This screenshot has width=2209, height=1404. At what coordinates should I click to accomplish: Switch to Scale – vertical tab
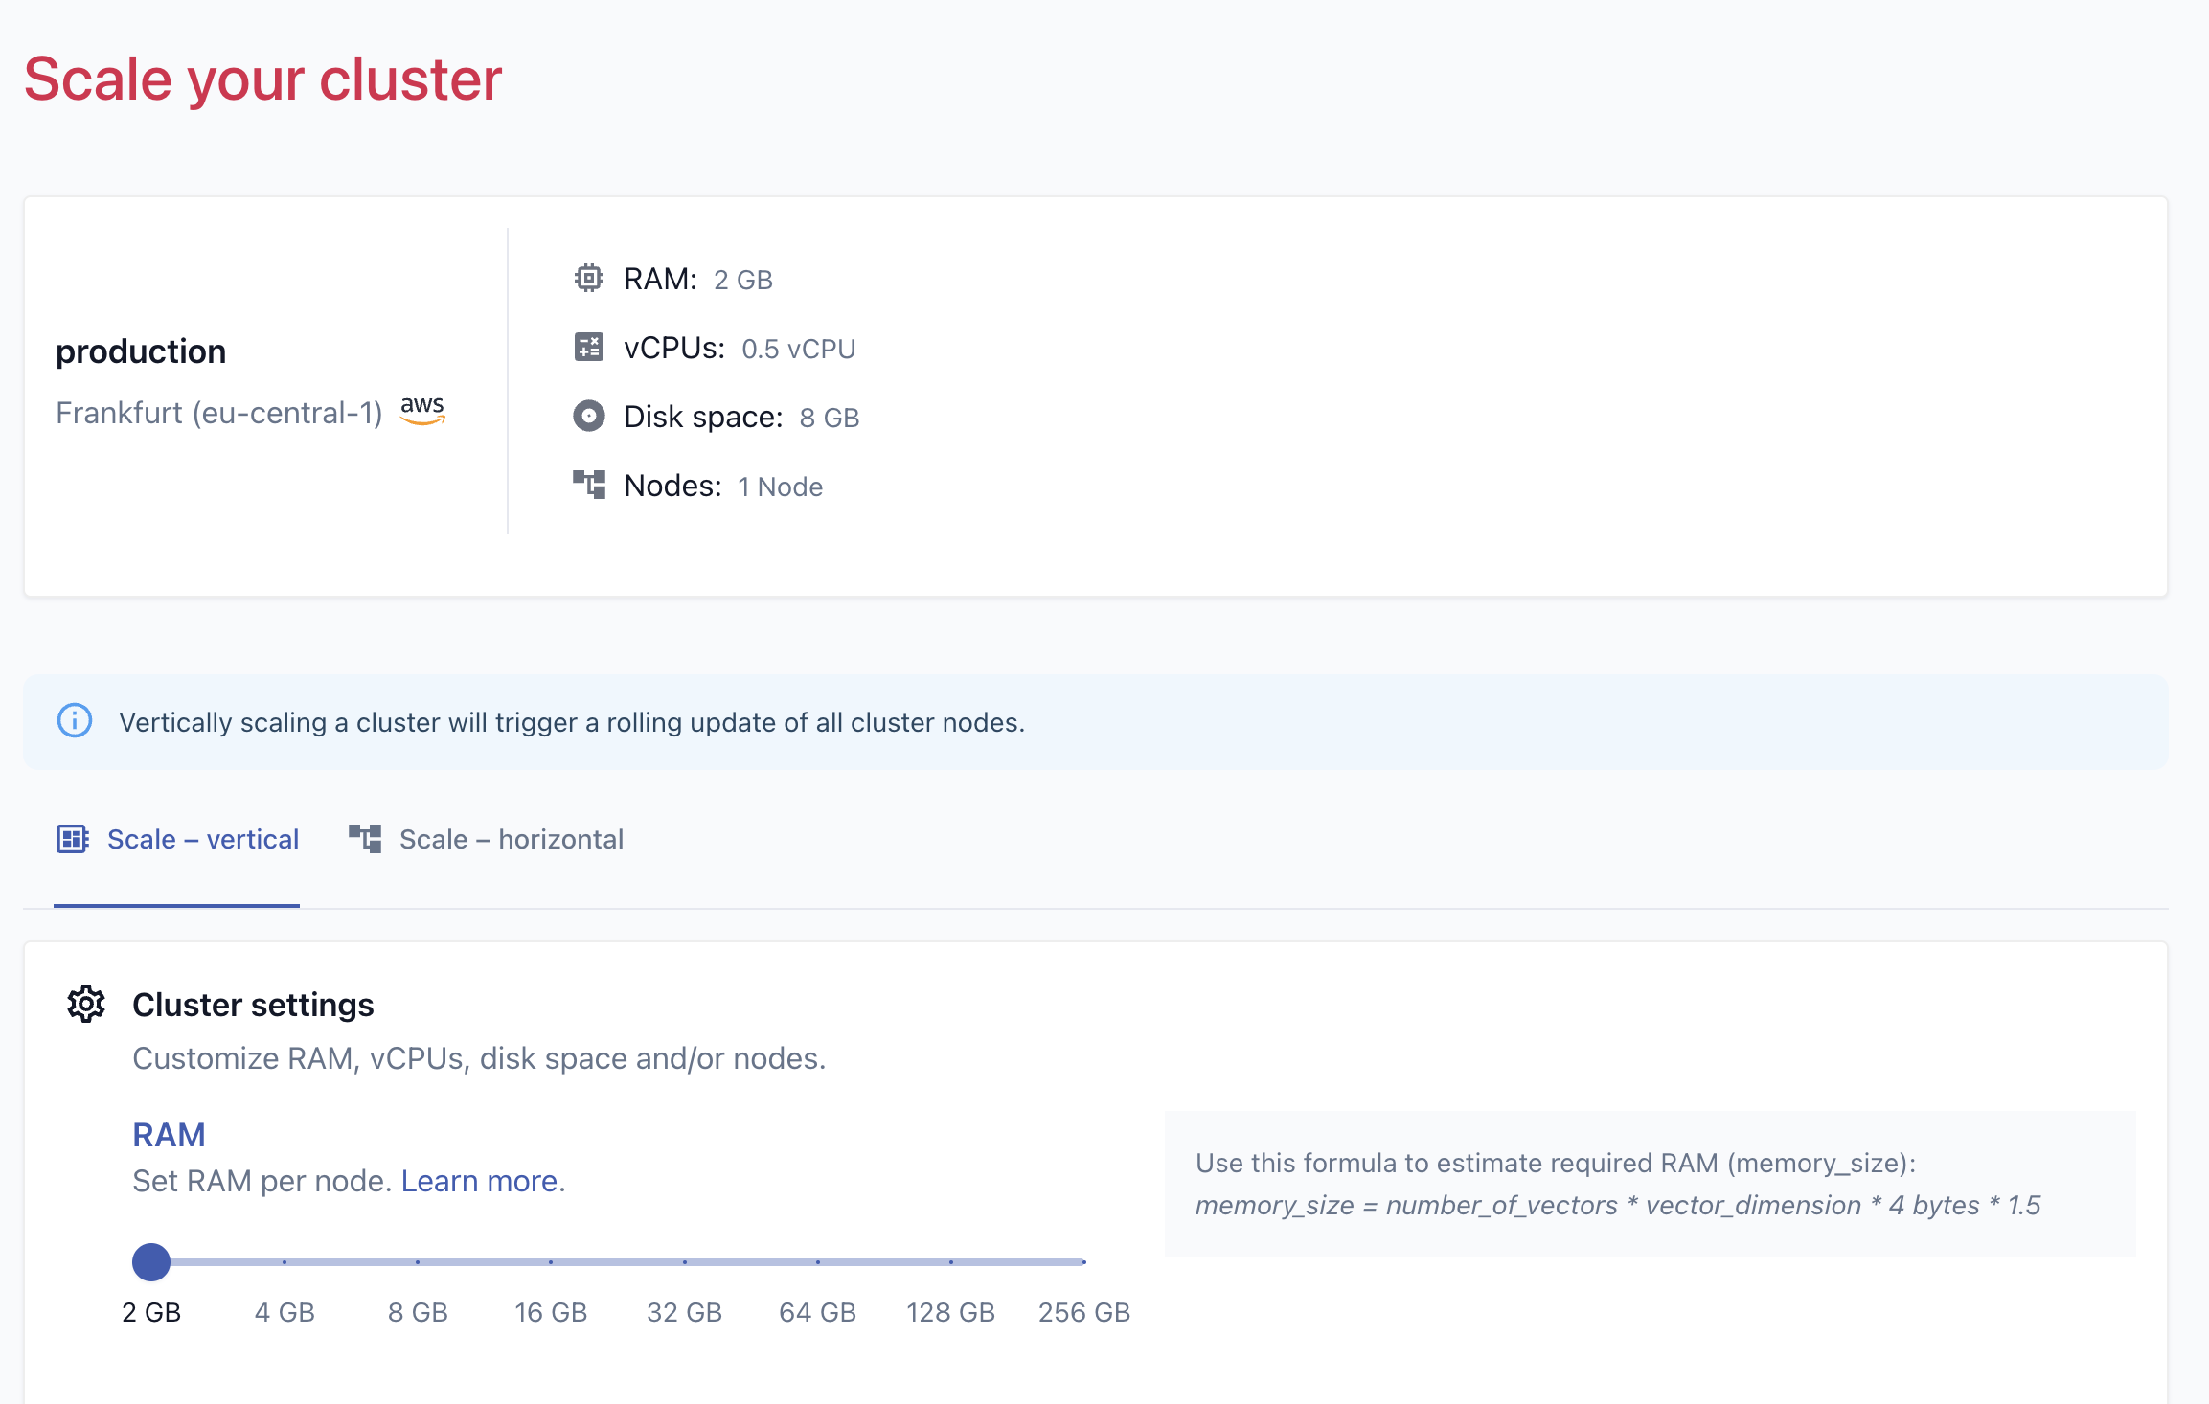pyautogui.click(x=176, y=840)
